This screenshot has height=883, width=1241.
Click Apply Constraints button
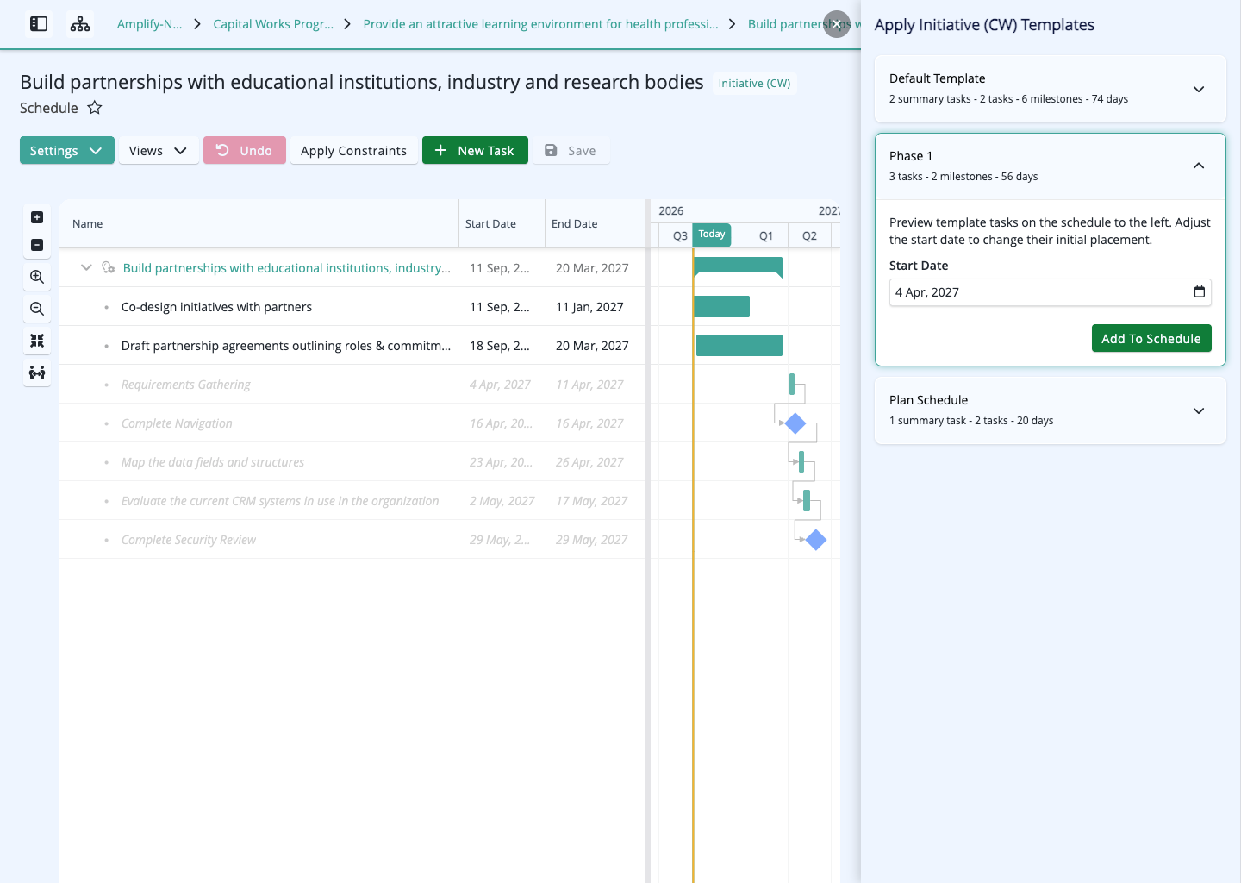click(x=353, y=150)
